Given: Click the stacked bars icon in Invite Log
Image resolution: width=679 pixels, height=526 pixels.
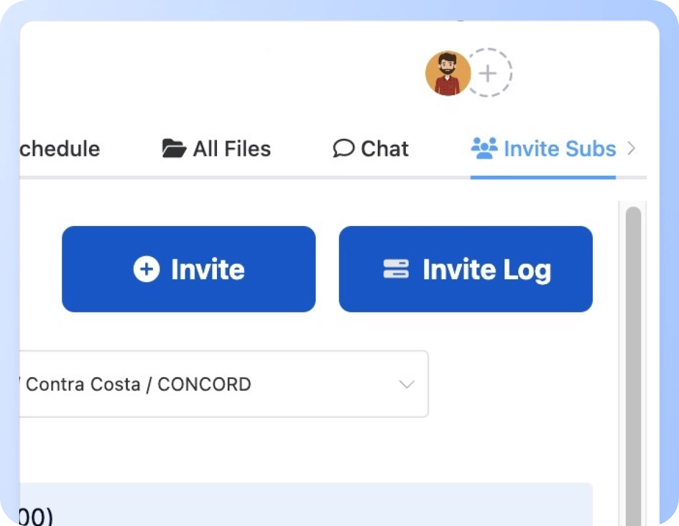Looking at the screenshot, I should point(396,269).
